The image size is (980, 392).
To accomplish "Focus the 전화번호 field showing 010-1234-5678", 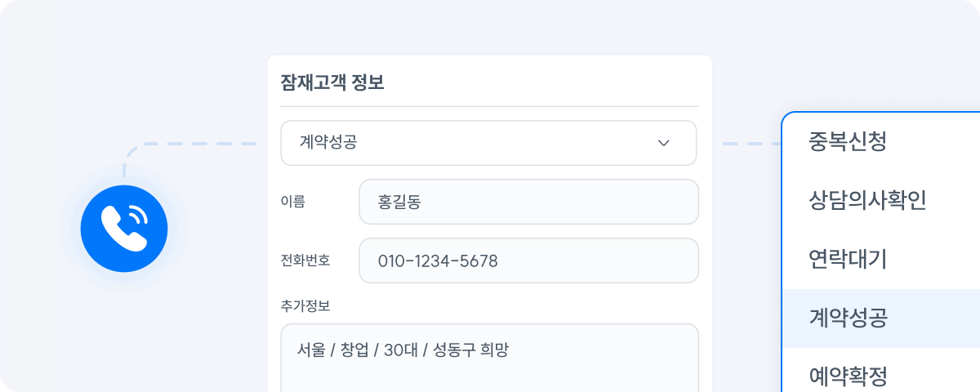I will pyautogui.click(x=528, y=261).
